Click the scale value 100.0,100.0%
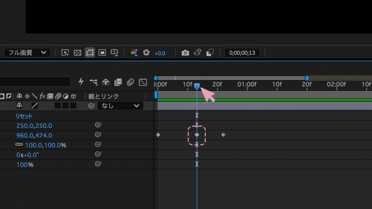Screen dimensions: 372x209 pos(45,145)
